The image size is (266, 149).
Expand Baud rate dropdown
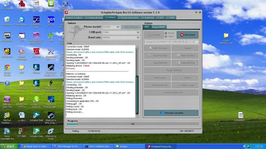click(x=138, y=38)
